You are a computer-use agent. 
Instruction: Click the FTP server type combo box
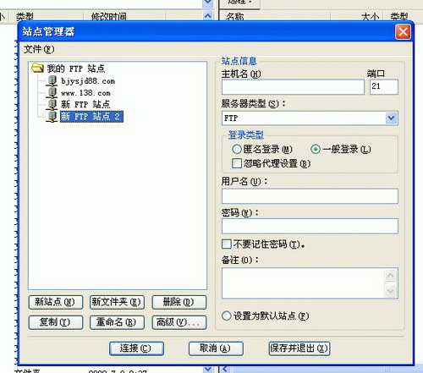click(x=310, y=118)
